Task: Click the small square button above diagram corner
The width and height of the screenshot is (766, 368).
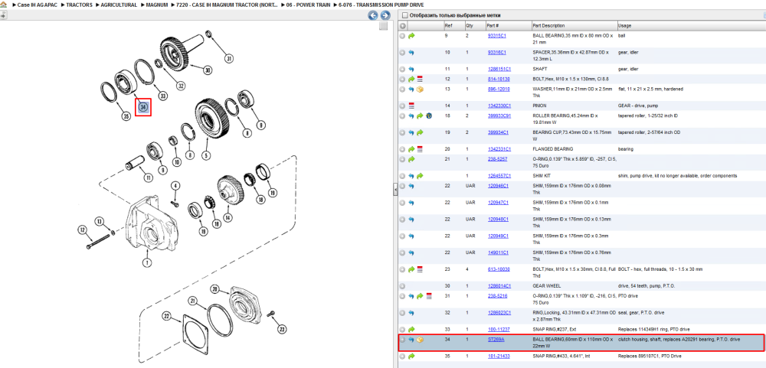Action: point(384,26)
